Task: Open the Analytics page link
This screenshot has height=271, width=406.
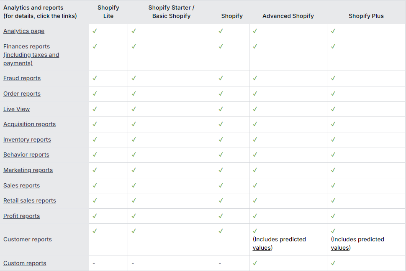Action: coord(24,31)
